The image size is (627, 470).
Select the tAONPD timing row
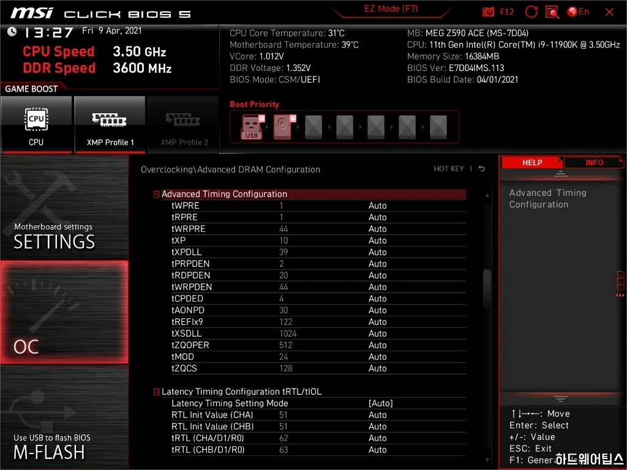pos(318,310)
